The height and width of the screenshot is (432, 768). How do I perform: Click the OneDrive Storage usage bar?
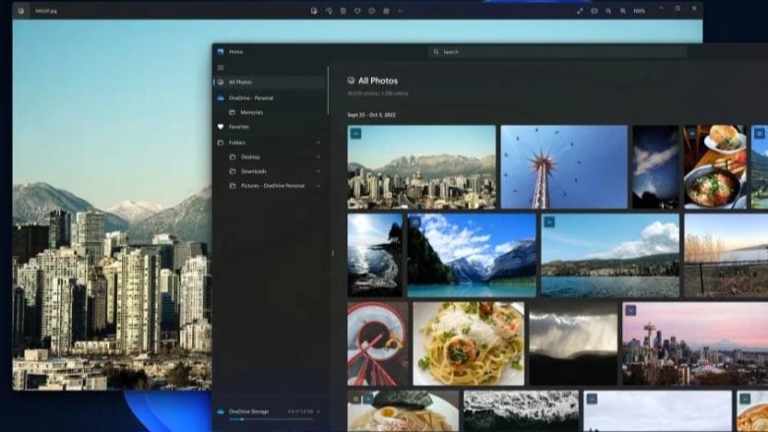(266, 418)
